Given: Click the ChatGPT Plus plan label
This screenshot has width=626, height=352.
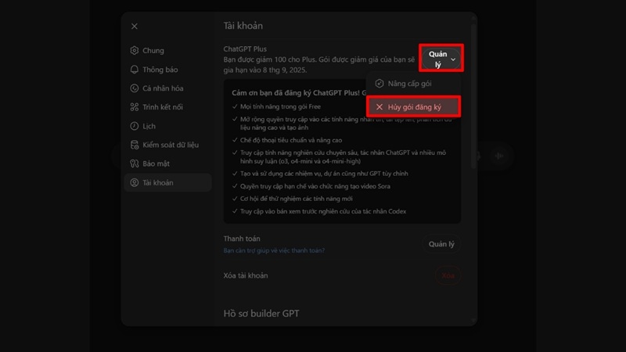Looking at the screenshot, I should (x=245, y=48).
